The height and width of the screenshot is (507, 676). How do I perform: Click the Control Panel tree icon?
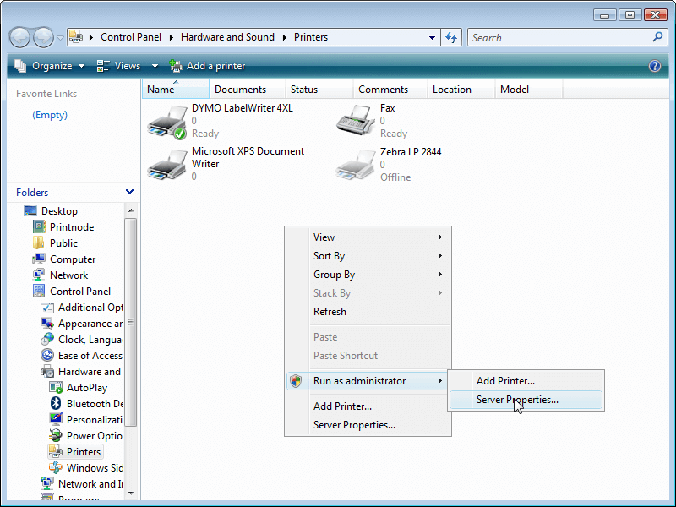(39, 291)
